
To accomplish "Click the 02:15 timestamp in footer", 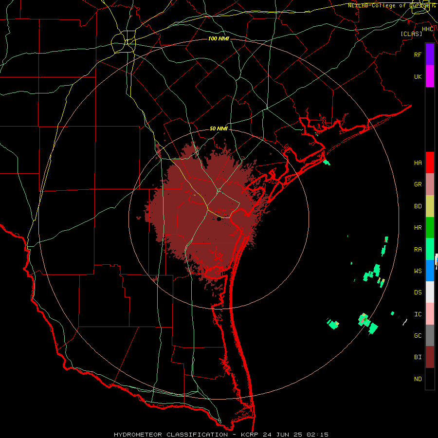I will pyautogui.click(x=317, y=435).
